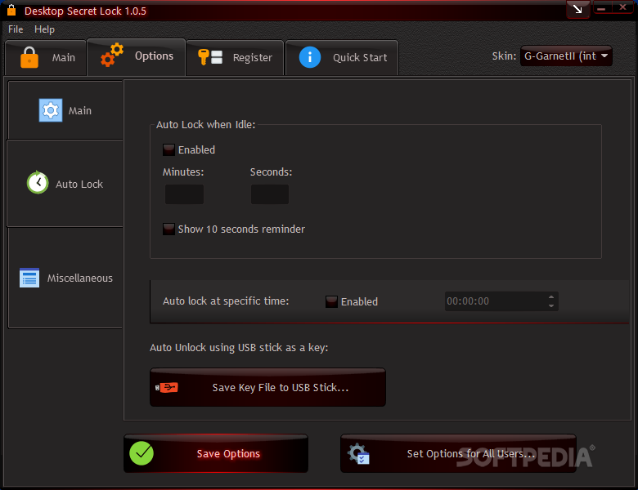638x490 pixels.
Task: Minimize the Desktop Secret Lock window
Action: [602, 7]
